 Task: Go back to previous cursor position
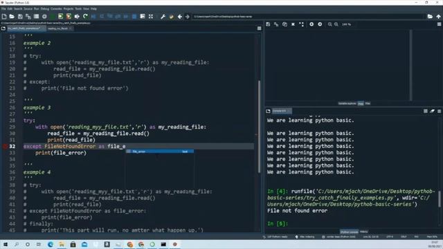(x=179, y=17)
